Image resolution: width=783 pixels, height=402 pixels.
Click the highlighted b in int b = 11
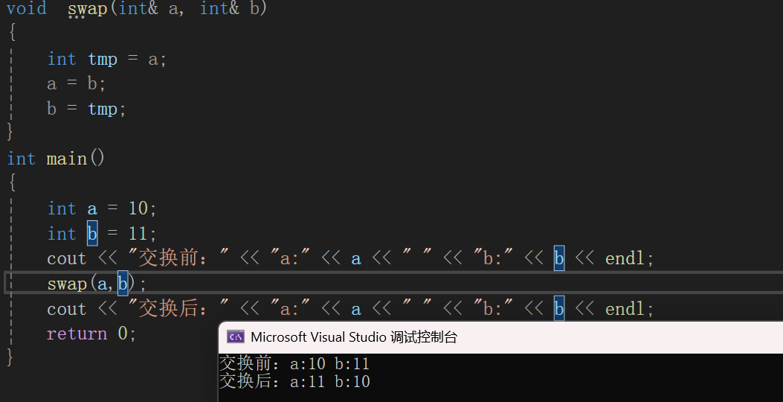pos(92,234)
